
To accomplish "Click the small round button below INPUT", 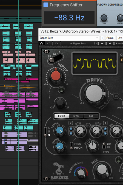I will click(x=61, y=90).
